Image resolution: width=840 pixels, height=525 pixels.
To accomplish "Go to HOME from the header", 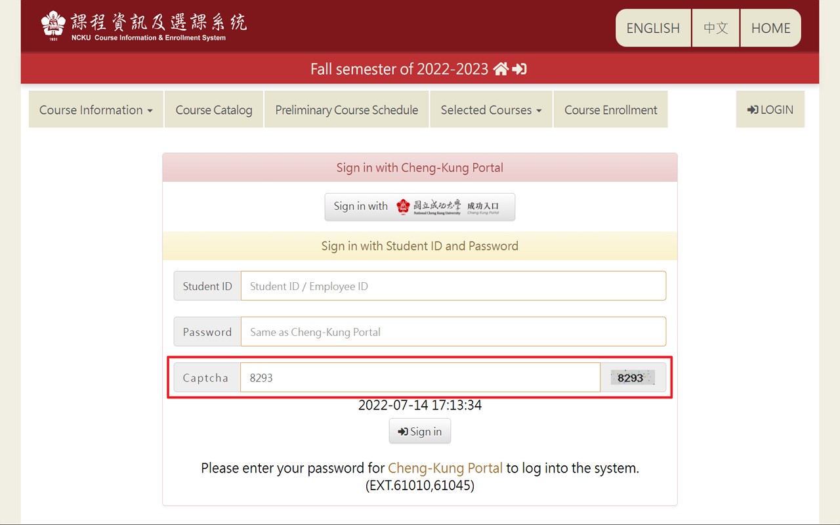I will coord(771,28).
